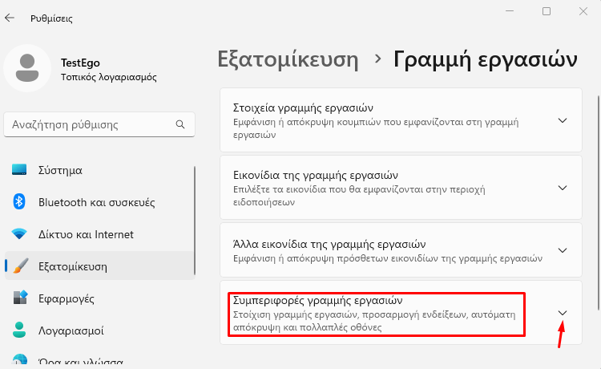Select Εξατομίκευση in the sidebar

99,266
